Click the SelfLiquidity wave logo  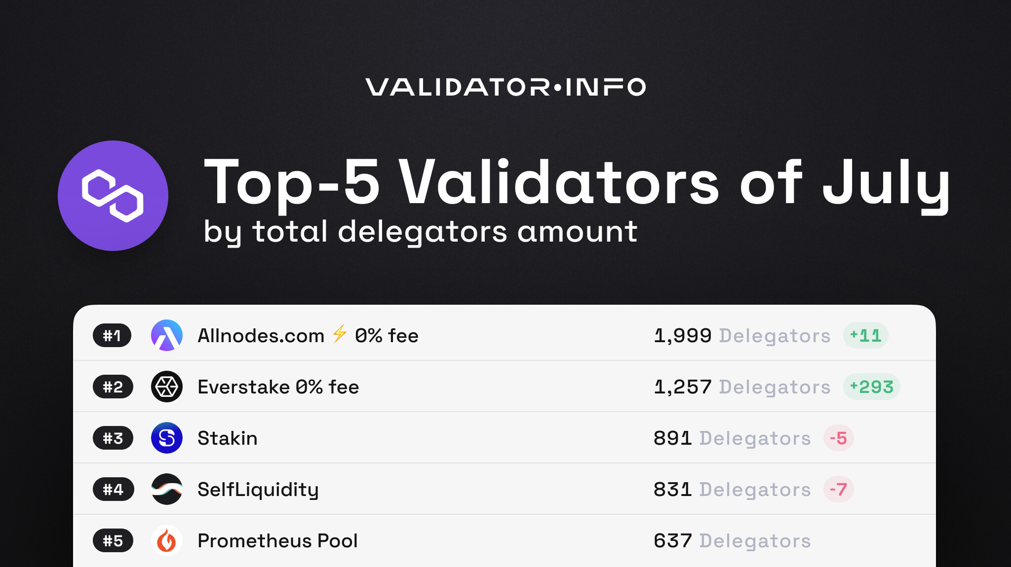point(167,489)
